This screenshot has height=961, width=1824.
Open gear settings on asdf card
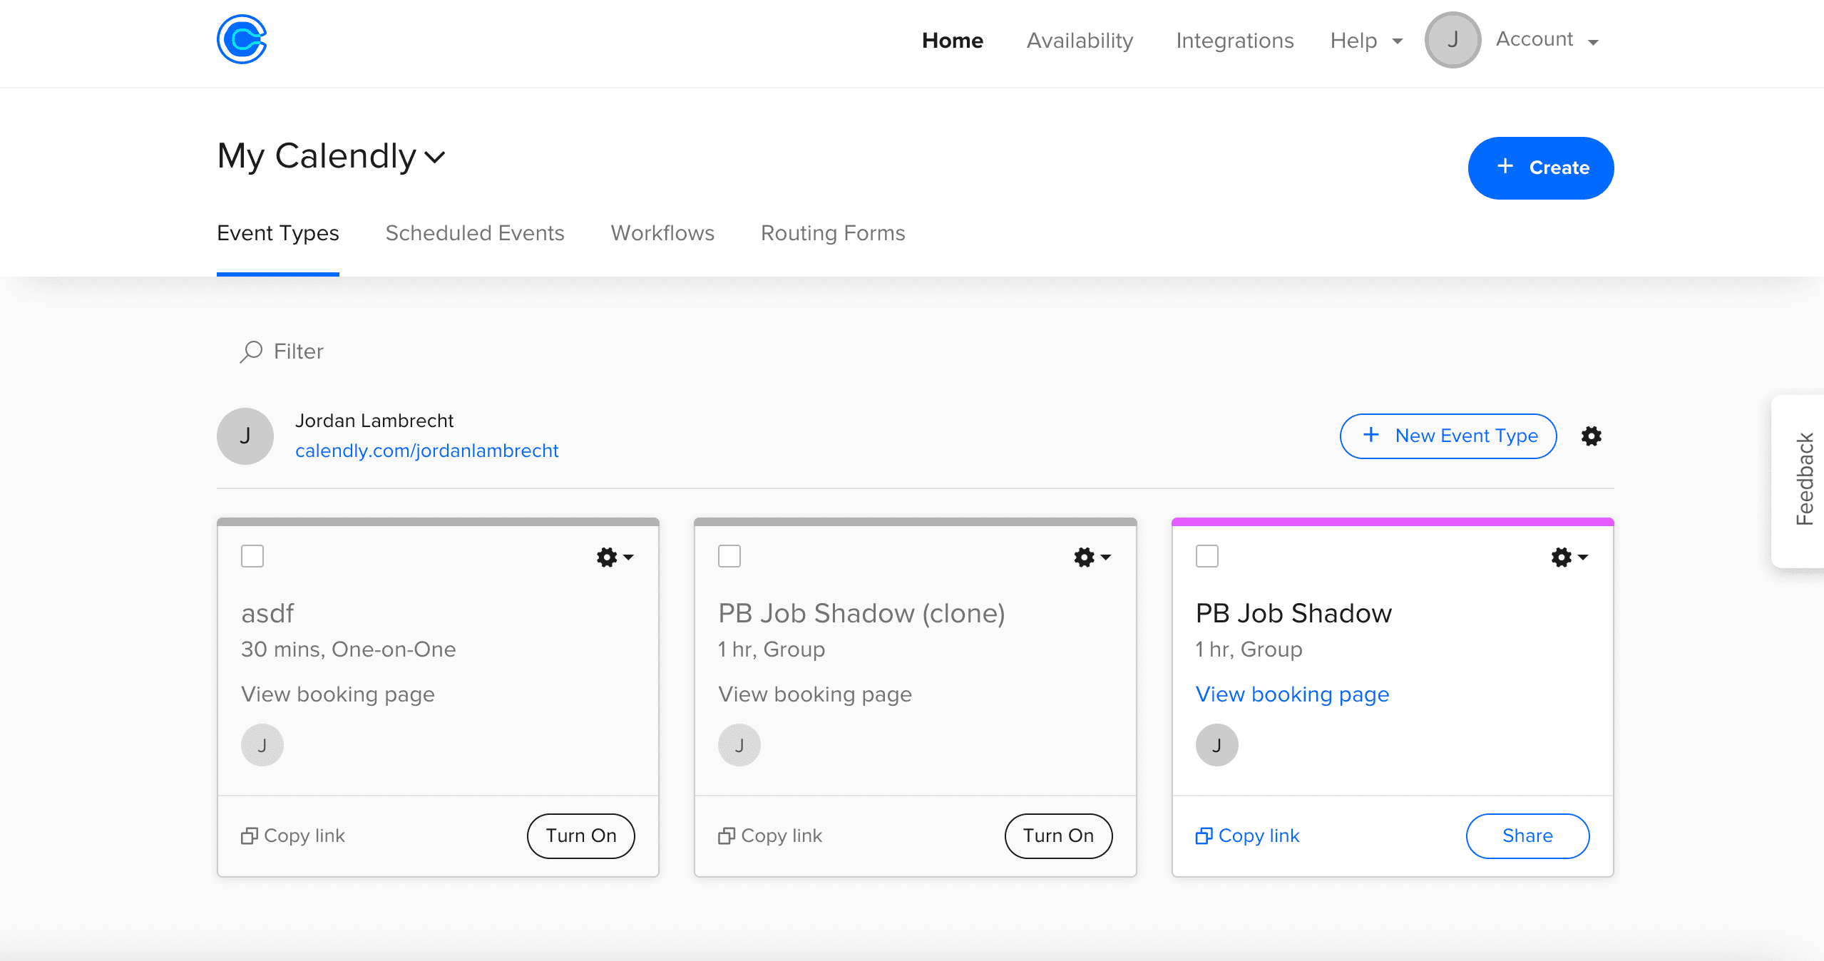coord(615,557)
